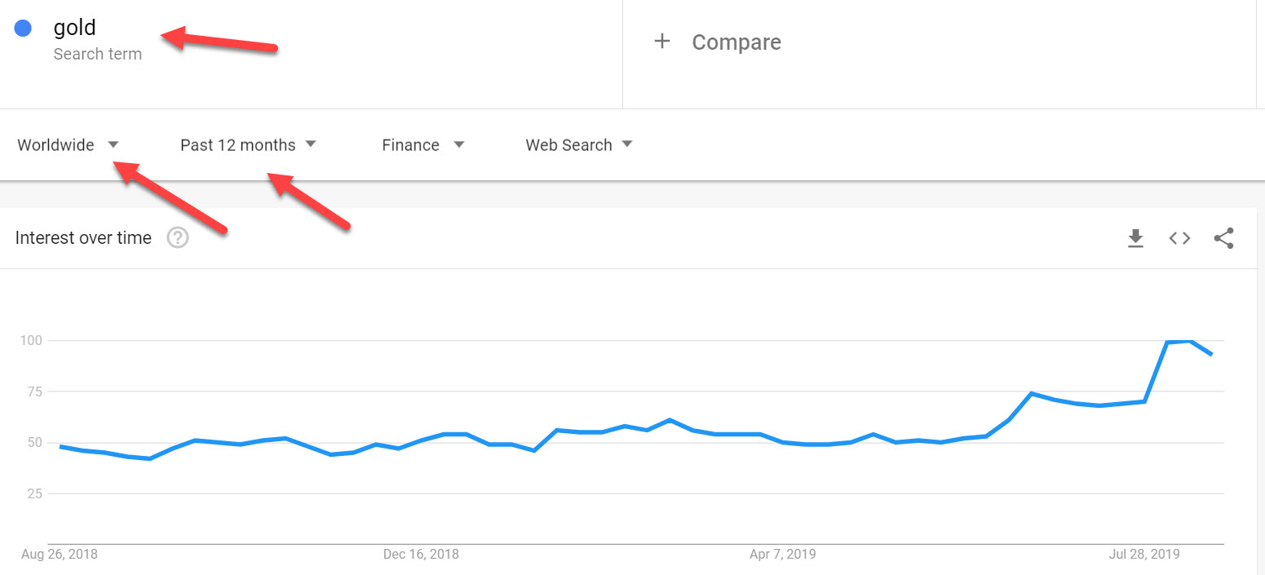Click the gold search term field
The image size is (1265, 575).
click(75, 29)
